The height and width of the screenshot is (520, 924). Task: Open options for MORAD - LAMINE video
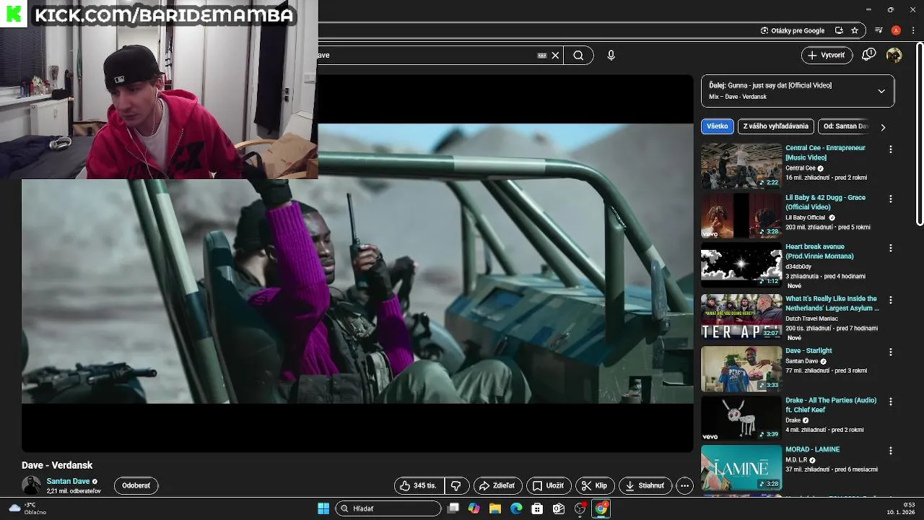[890, 451]
